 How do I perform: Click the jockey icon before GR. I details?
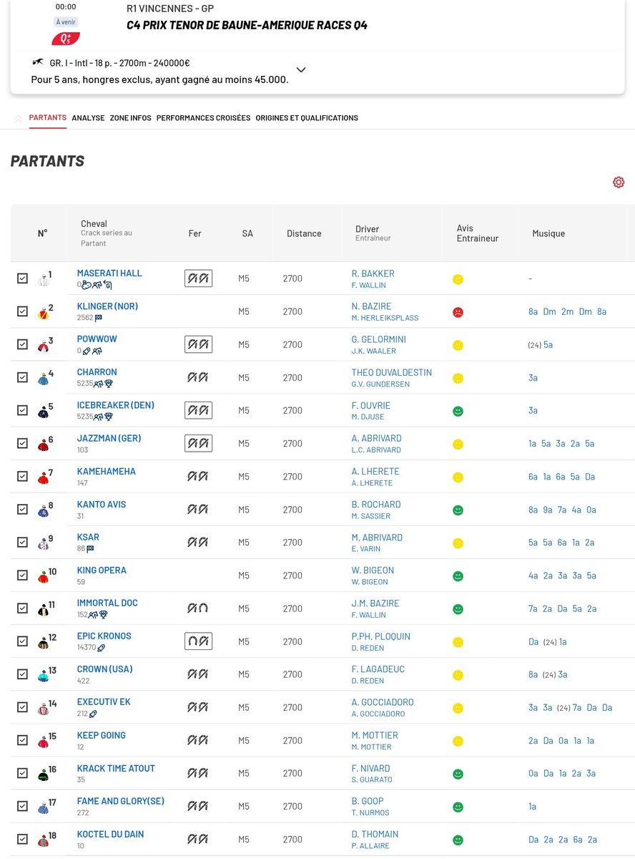point(39,63)
